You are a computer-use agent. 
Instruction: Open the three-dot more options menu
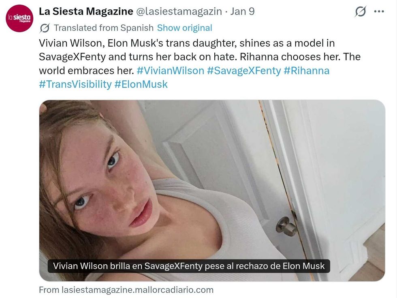379,12
